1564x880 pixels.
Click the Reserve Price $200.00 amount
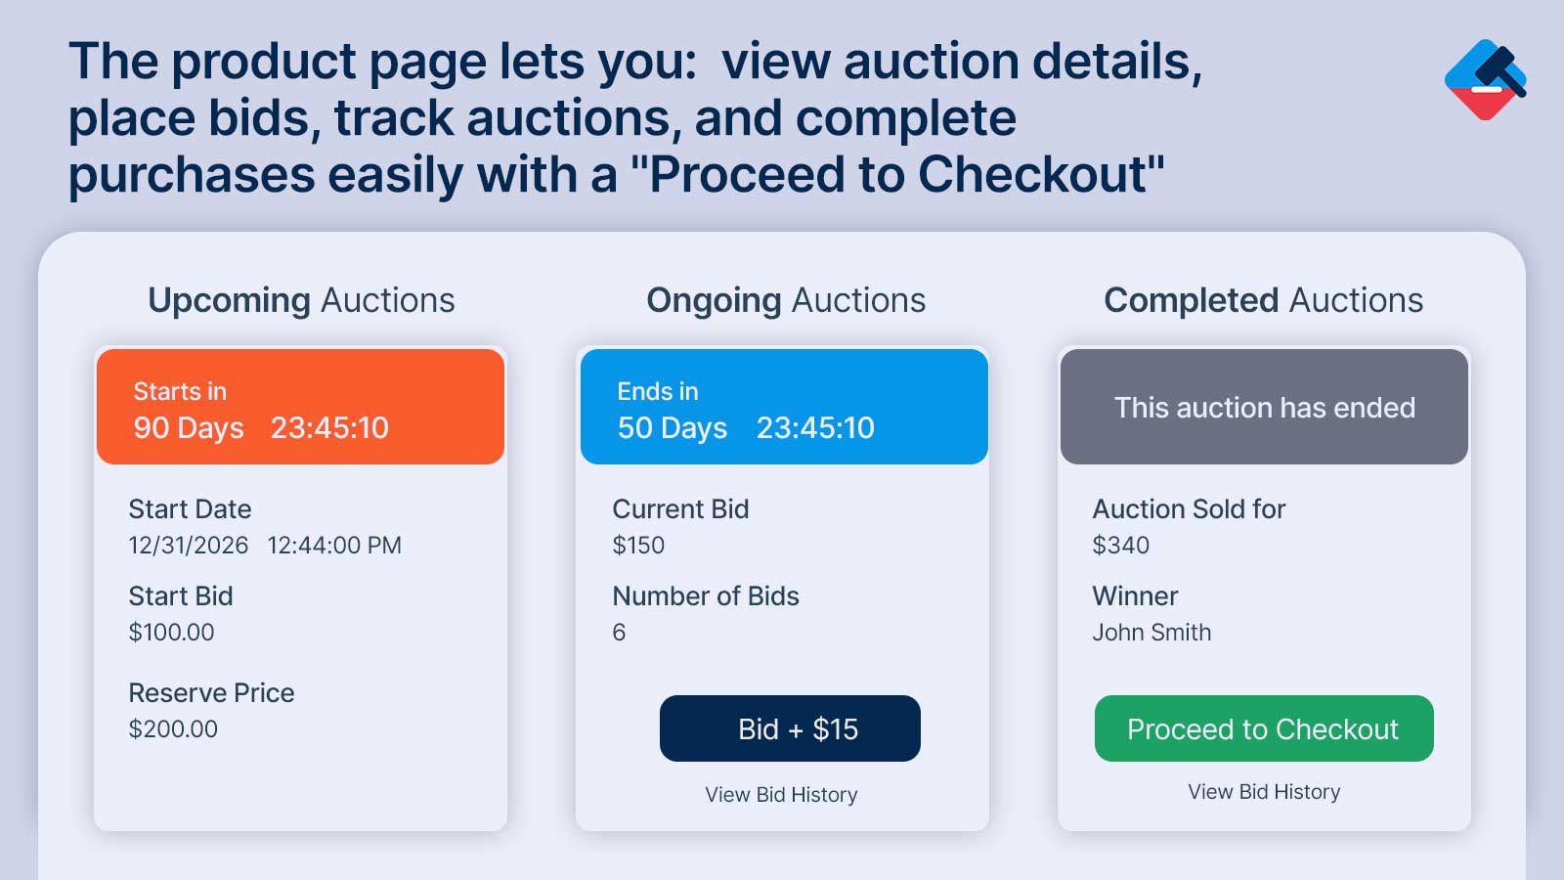coord(173,729)
